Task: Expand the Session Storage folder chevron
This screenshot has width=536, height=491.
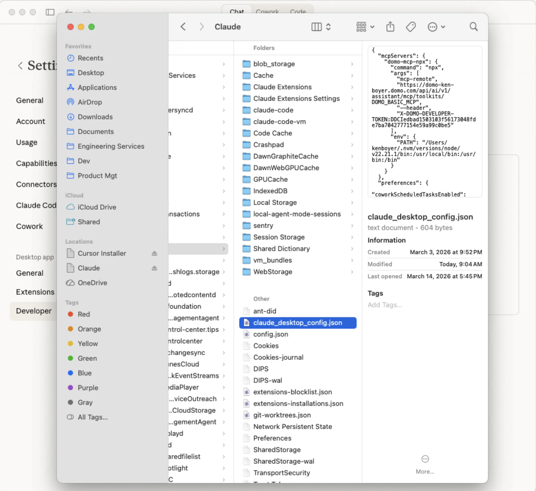Action: coord(352,237)
